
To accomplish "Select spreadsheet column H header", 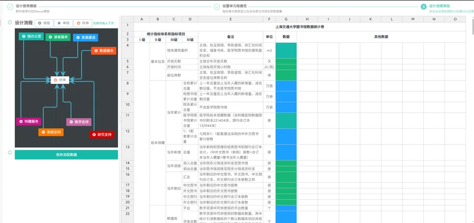I will [x=307, y=19].
